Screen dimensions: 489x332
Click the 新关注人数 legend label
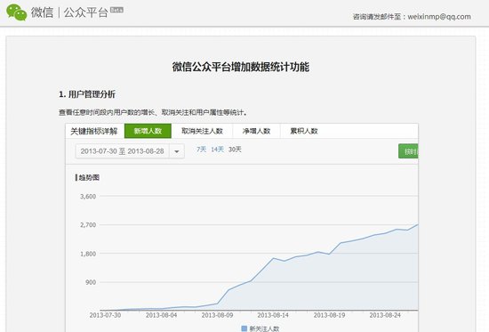[264, 328]
